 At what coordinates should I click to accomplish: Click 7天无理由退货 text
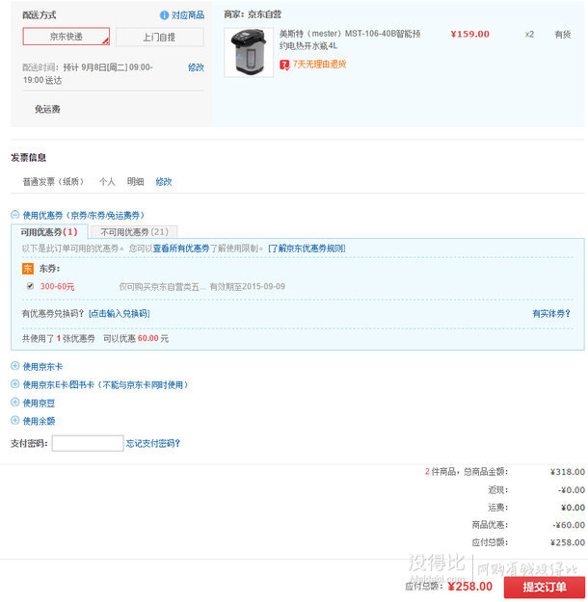[320, 65]
